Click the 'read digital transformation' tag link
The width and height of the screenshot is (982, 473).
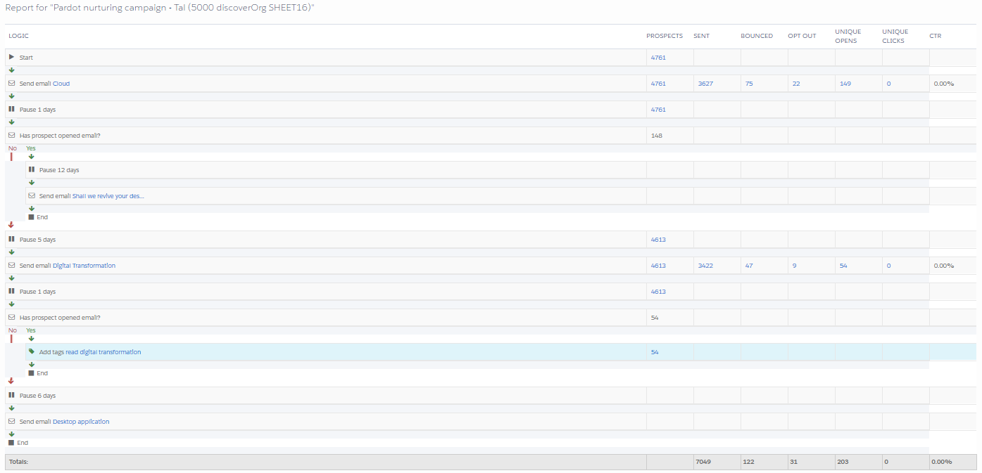coord(103,352)
